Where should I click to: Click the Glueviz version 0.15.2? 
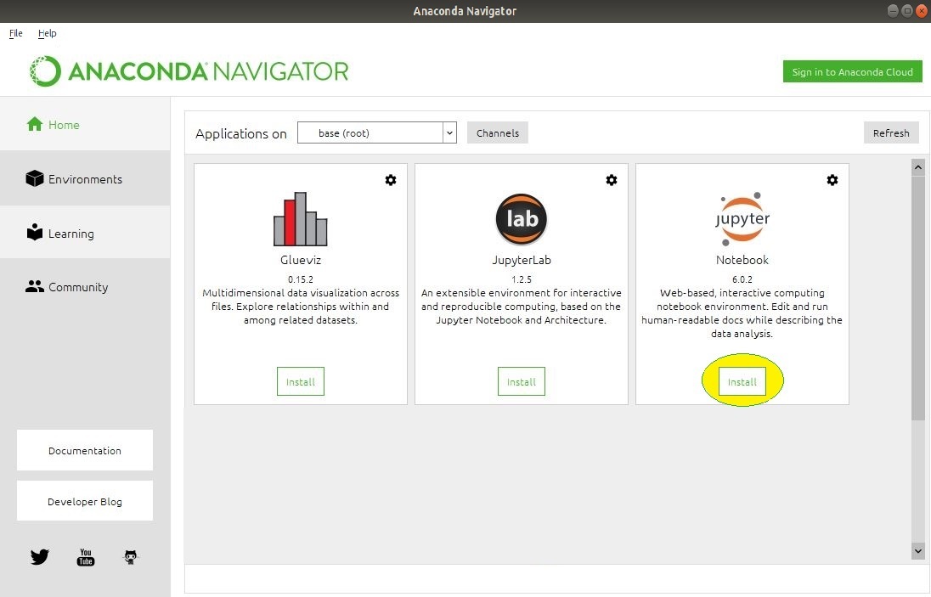pyautogui.click(x=301, y=279)
